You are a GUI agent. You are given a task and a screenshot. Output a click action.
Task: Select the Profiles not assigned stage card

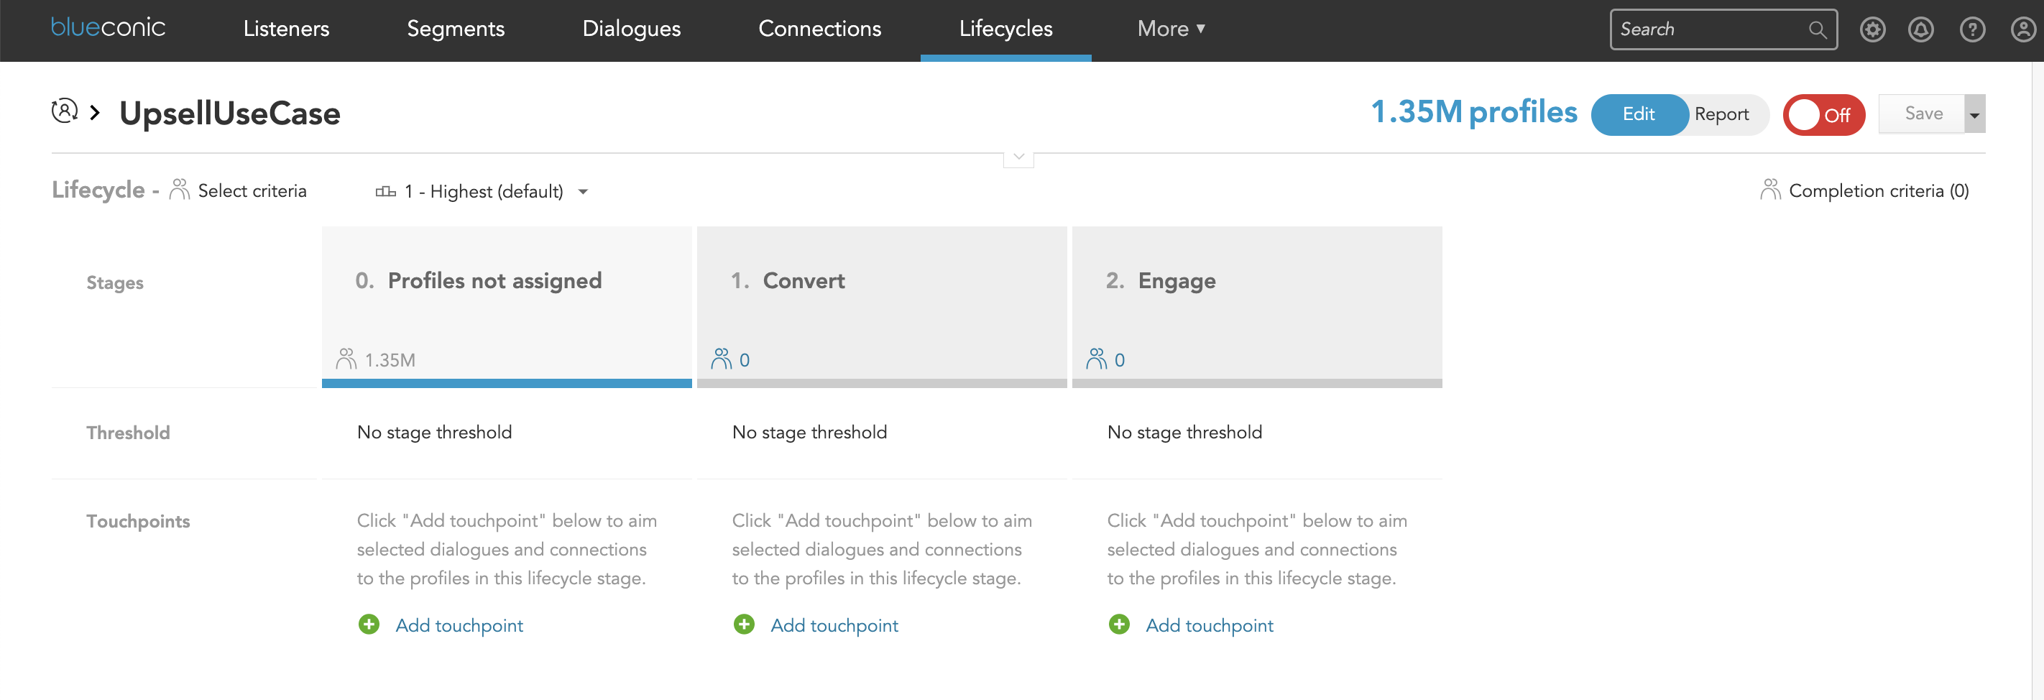point(507,306)
